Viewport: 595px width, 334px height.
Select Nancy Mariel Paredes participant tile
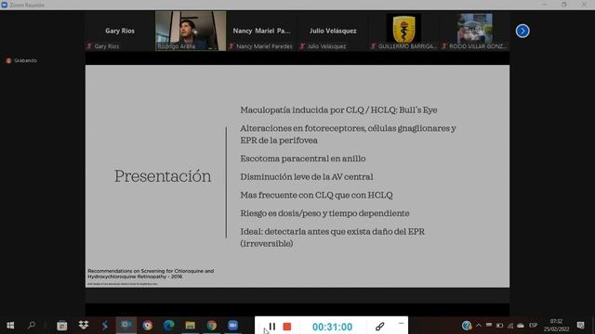coord(261,31)
